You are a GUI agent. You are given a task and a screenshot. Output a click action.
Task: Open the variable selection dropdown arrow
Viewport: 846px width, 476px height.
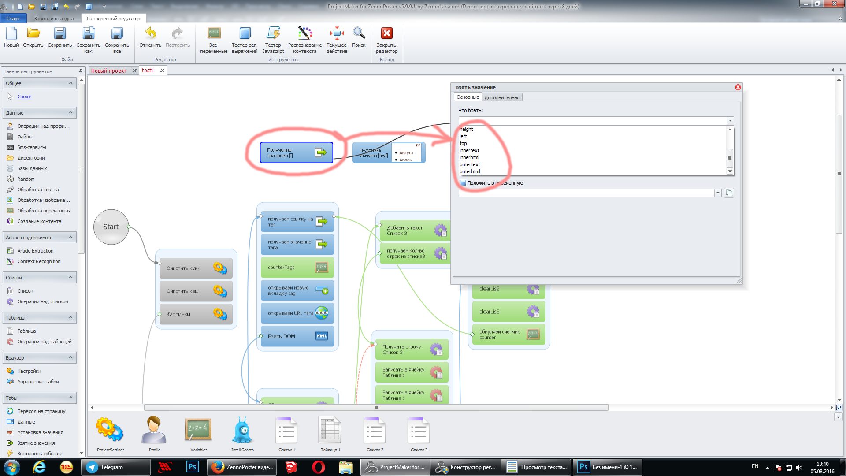coord(718,193)
